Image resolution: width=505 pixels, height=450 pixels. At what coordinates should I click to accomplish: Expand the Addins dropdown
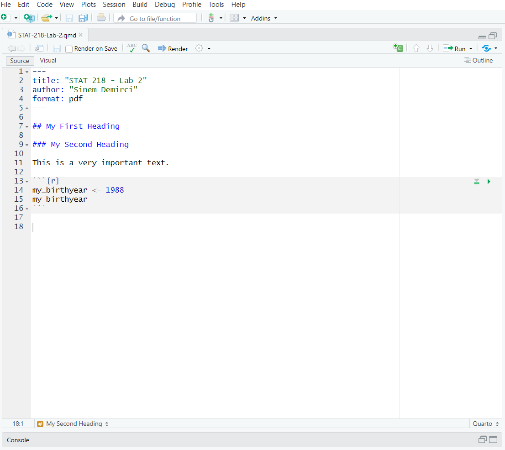pyautogui.click(x=264, y=18)
